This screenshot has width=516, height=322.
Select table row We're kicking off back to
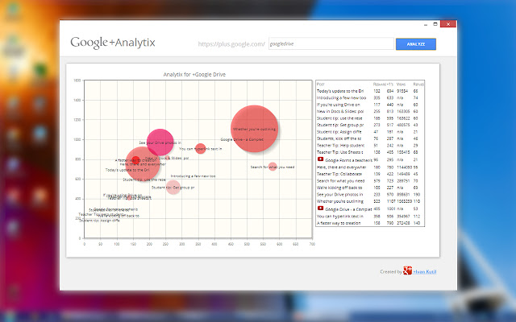(370, 188)
